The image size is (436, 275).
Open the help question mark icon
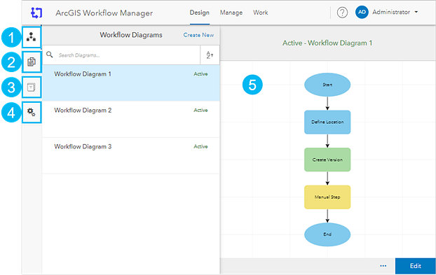coord(342,13)
